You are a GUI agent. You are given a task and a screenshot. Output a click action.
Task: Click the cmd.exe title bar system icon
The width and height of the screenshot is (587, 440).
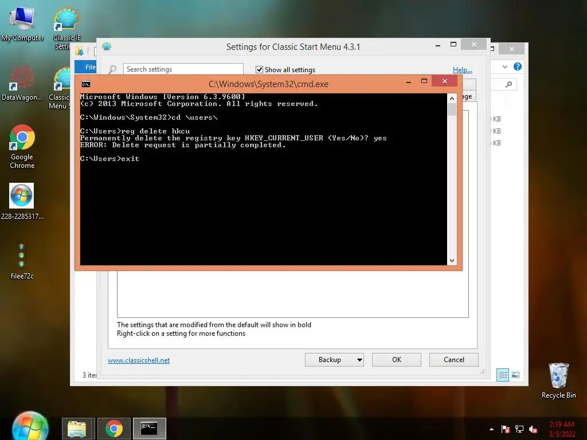[x=86, y=84]
